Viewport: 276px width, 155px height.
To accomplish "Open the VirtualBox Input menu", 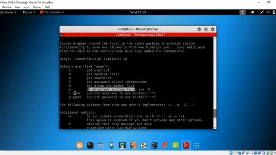I will coord(26,7).
